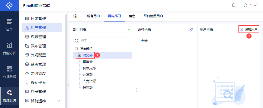
Task: Select the 会计 position entry
Action: click(x=144, y=41)
